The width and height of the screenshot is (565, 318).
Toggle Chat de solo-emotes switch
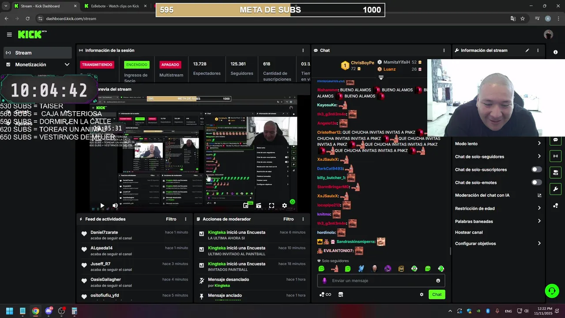(536, 182)
